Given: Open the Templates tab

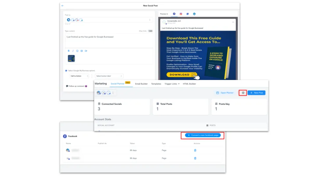Looking at the screenshot, I should click(x=156, y=84).
